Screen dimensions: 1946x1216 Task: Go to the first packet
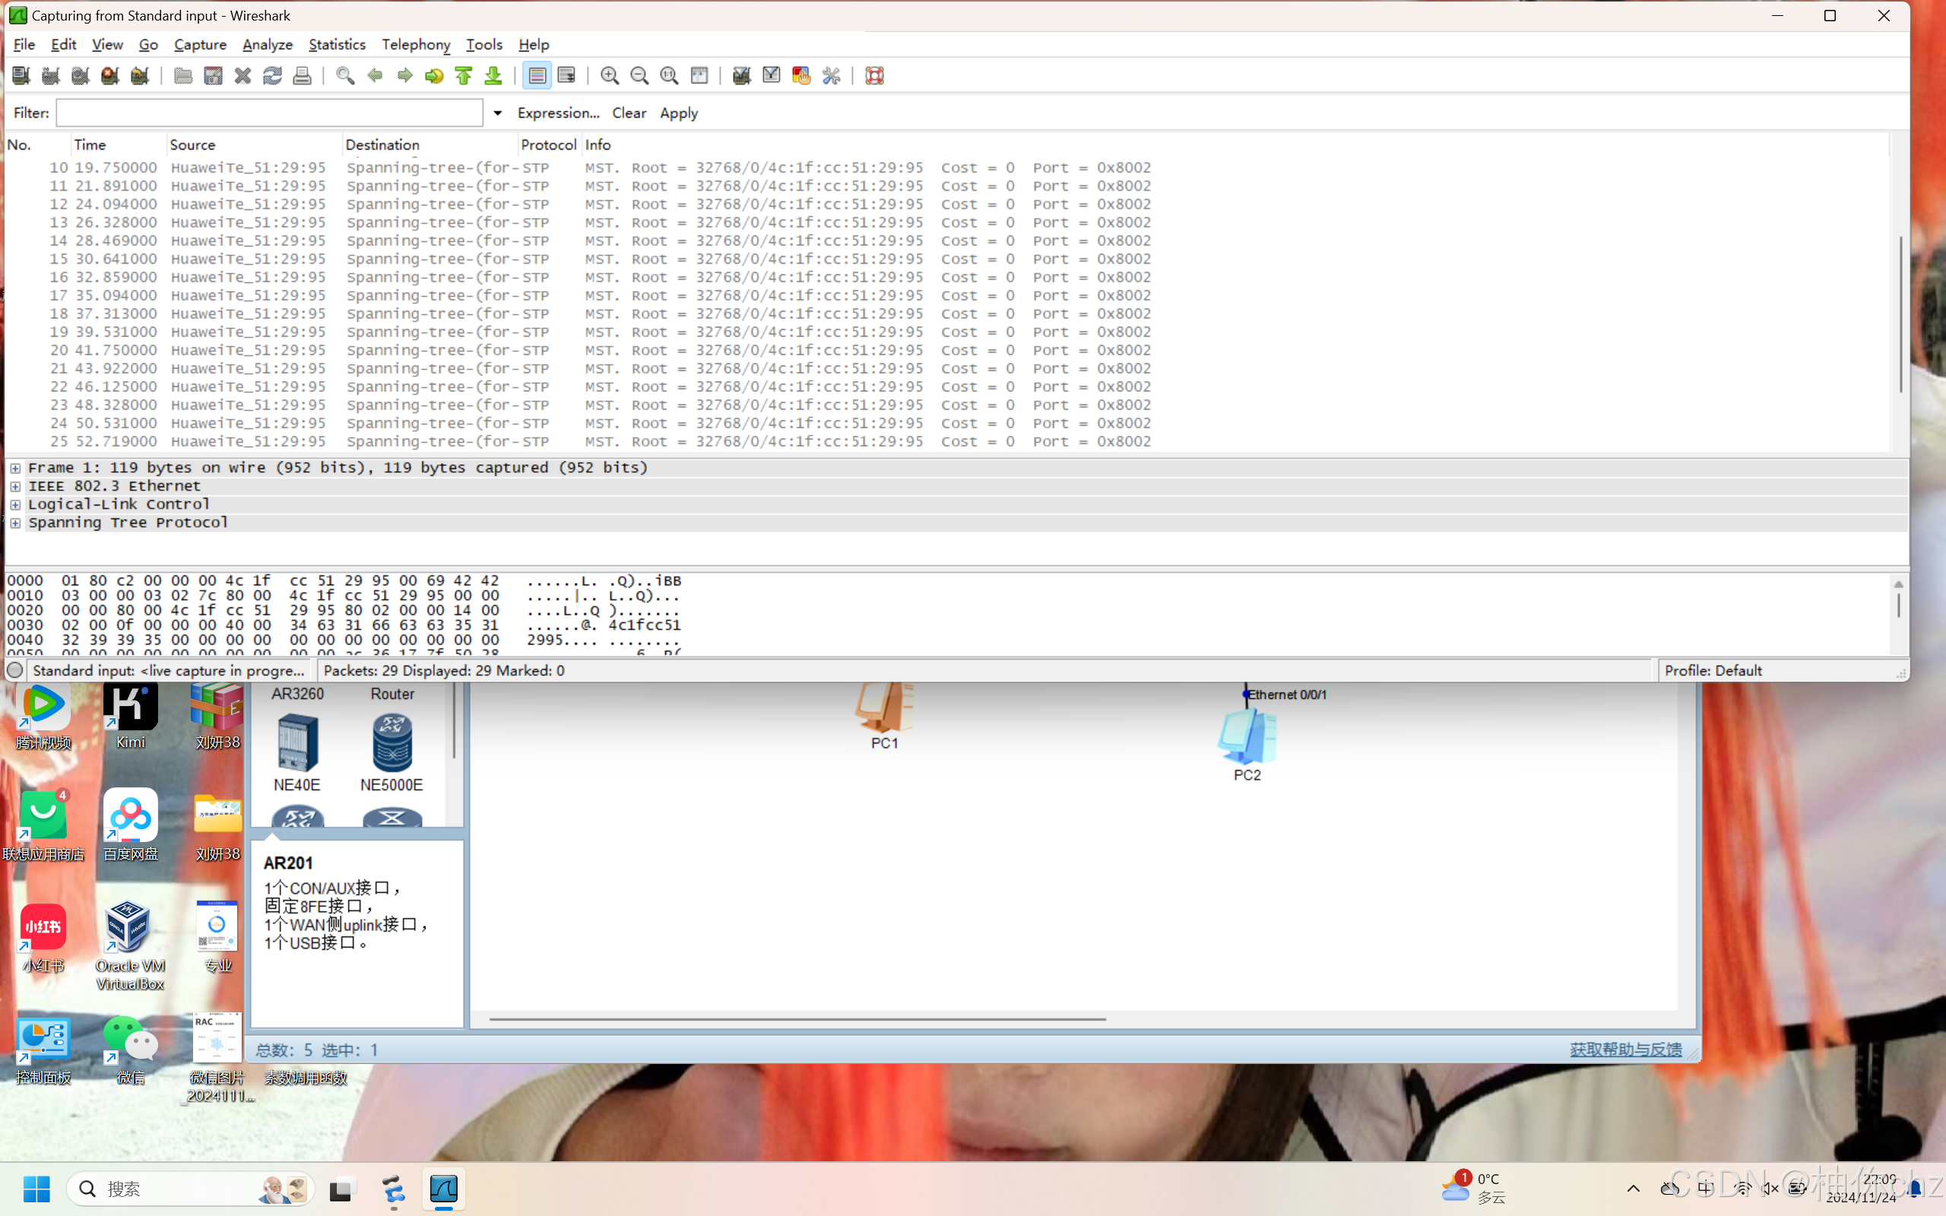[x=464, y=75]
